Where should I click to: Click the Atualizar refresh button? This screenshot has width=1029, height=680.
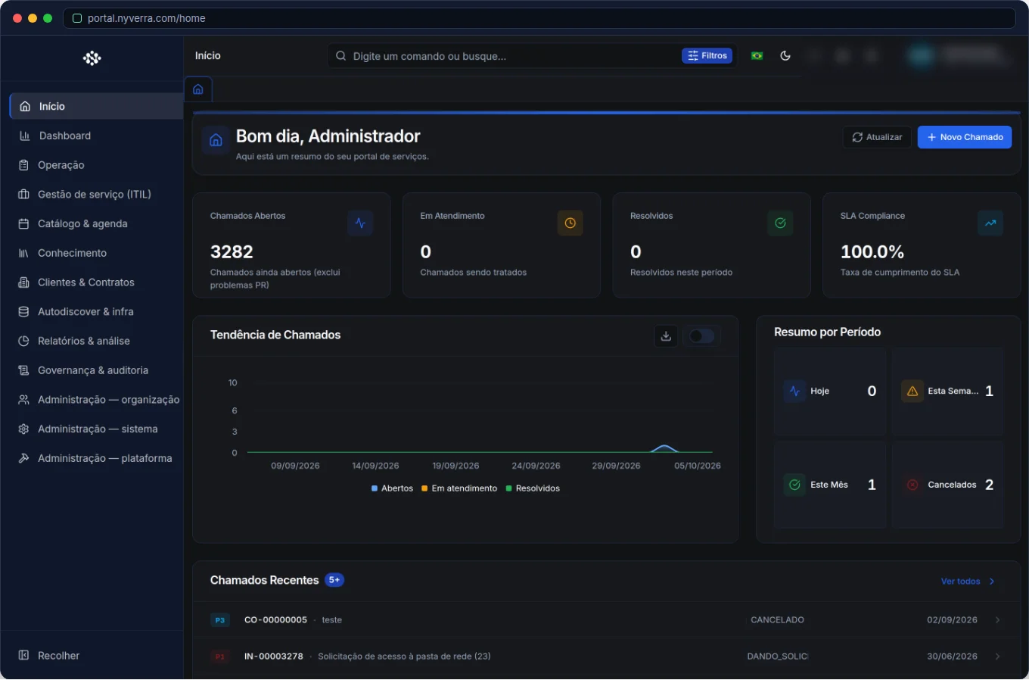[877, 137]
